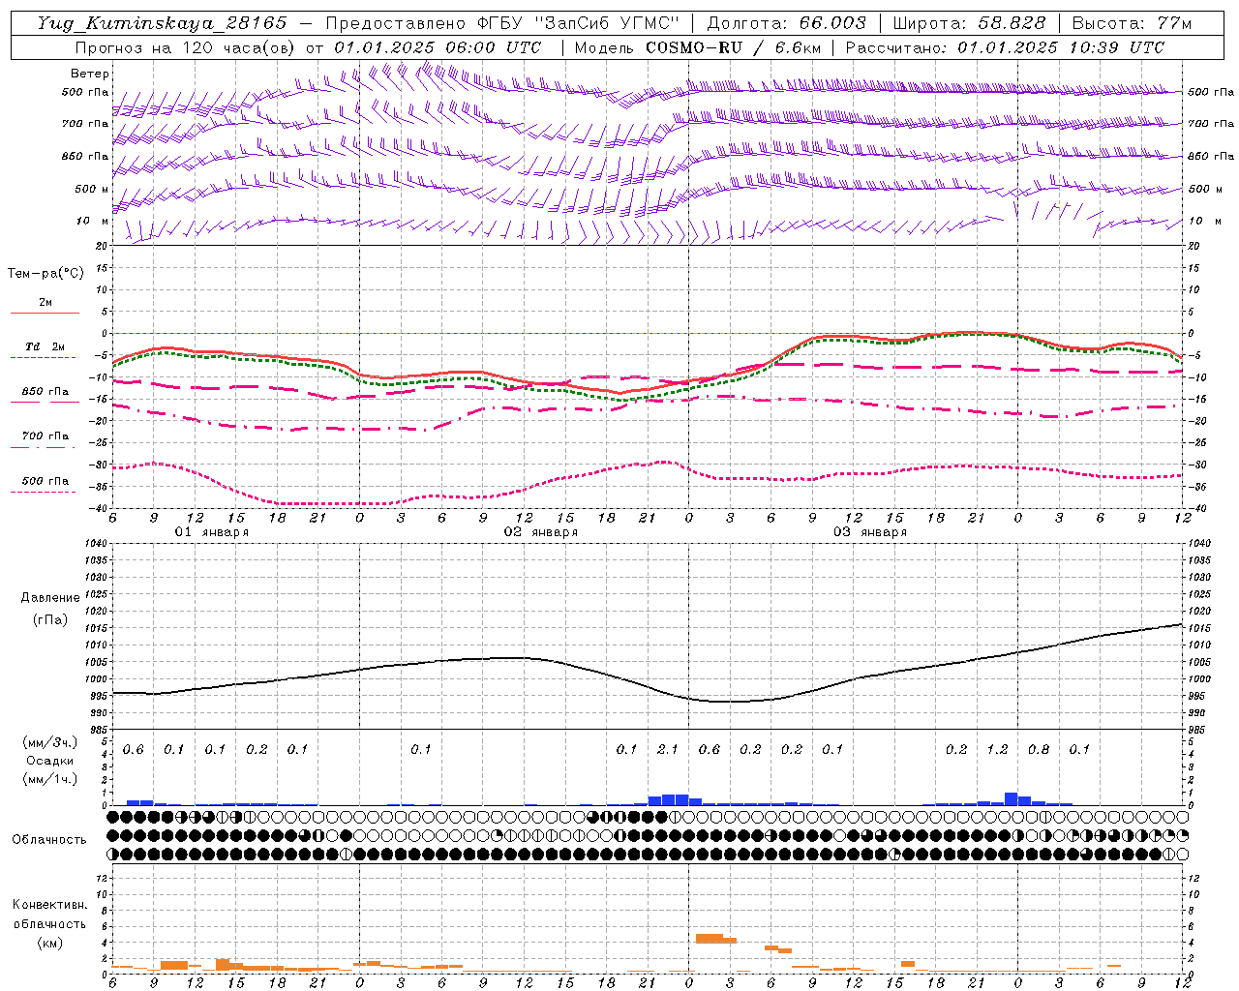The height and width of the screenshot is (991, 1239).
Task: Select the (гПа) pressure unit label
Action: pos(50,620)
